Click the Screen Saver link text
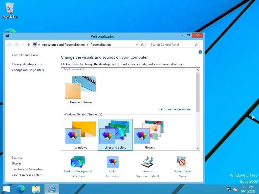The image size is (259, 194). (183, 171)
